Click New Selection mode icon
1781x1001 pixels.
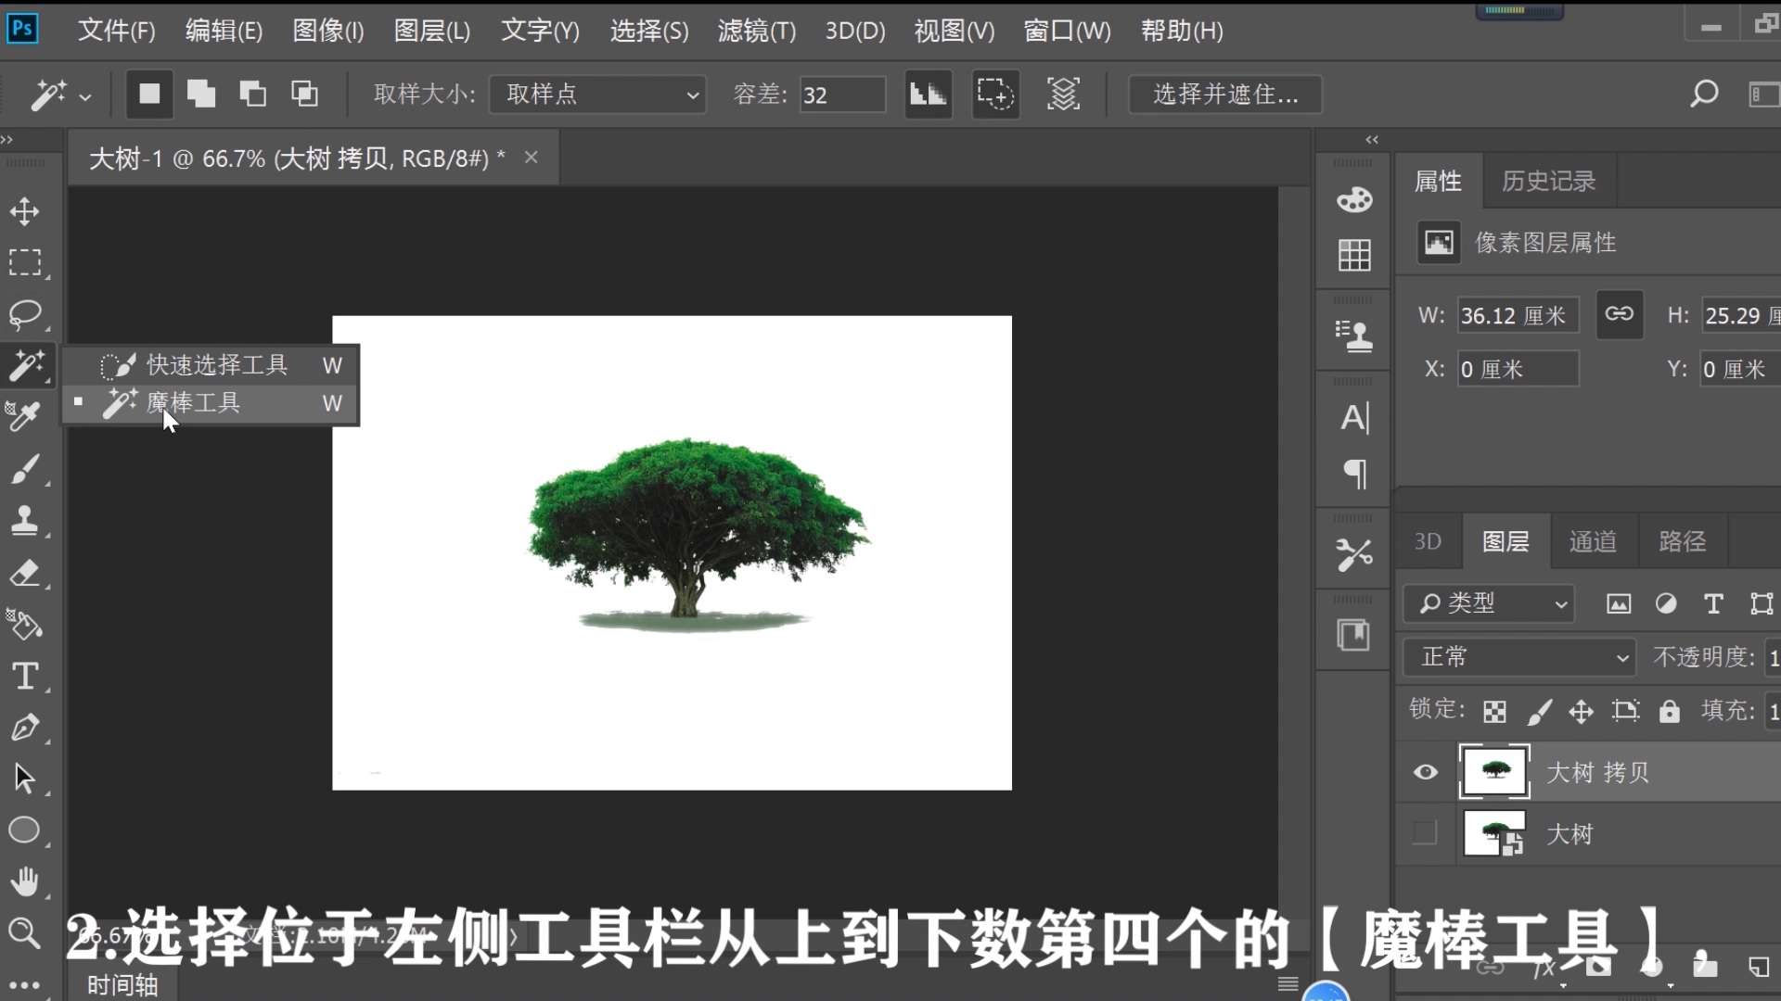pyautogui.click(x=149, y=94)
